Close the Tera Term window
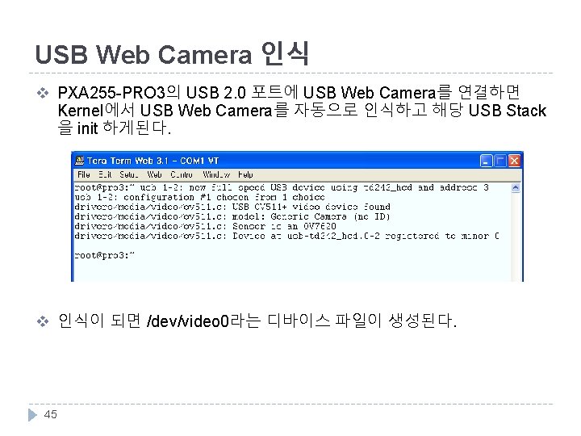The image size is (581, 436). pyautogui.click(x=514, y=161)
